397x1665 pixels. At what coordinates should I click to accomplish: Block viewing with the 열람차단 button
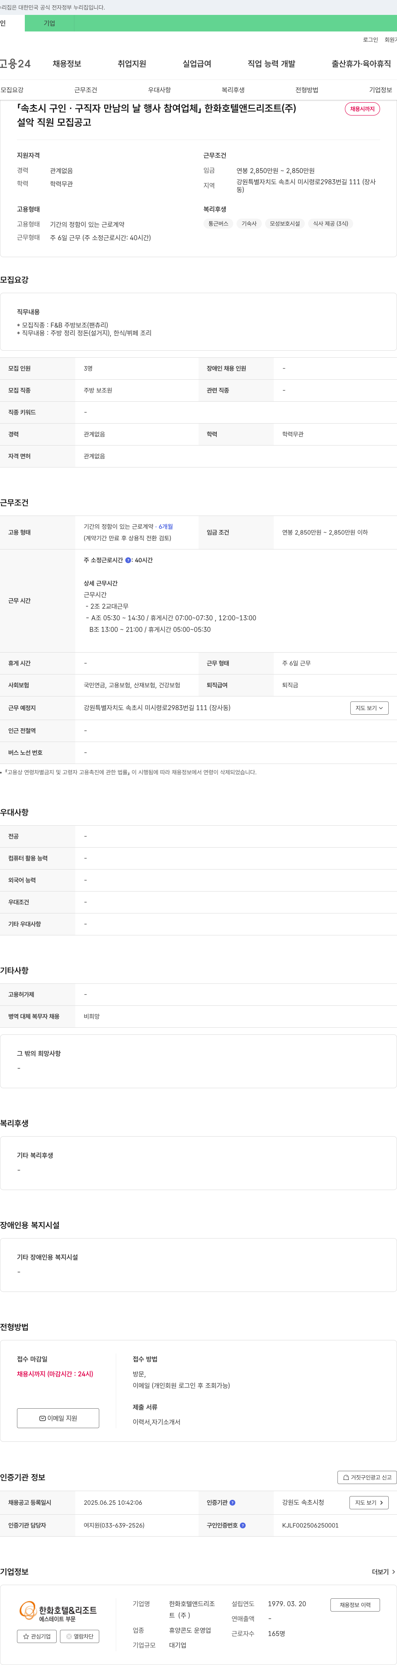coord(79,1636)
